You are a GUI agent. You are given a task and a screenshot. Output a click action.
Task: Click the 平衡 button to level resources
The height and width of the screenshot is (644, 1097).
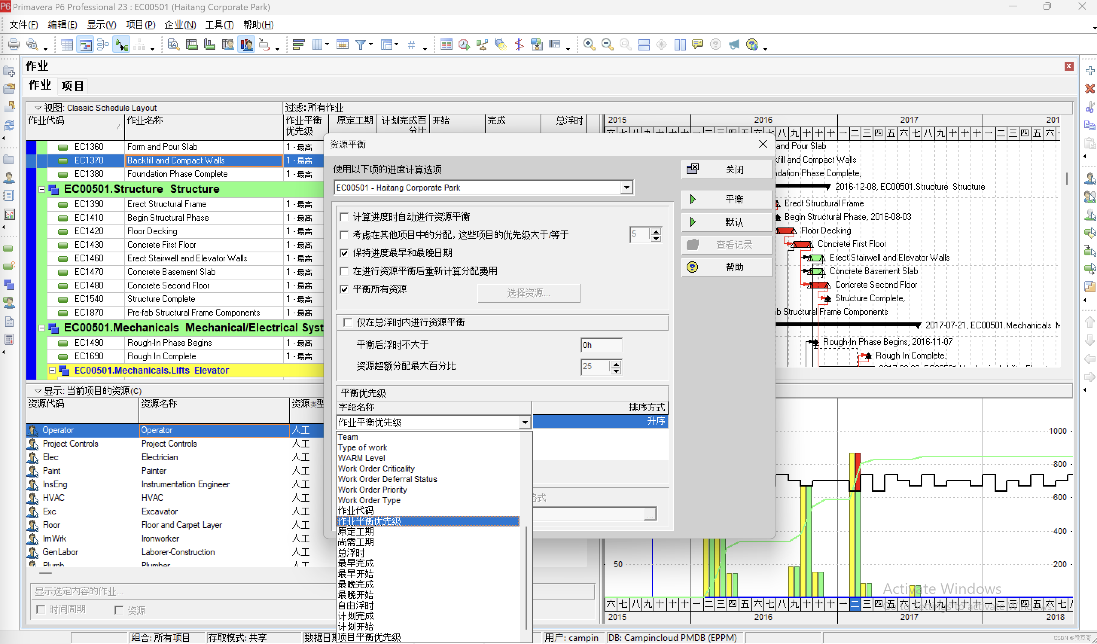point(726,199)
